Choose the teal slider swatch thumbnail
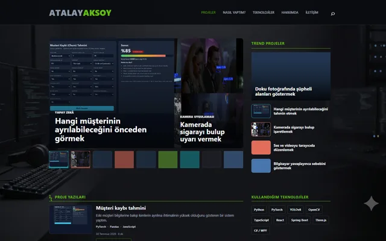The height and width of the screenshot is (241, 386). (189, 160)
